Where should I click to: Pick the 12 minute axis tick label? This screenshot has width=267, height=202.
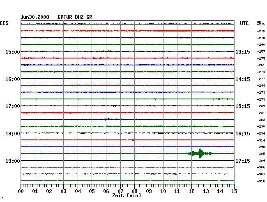click(x=191, y=191)
